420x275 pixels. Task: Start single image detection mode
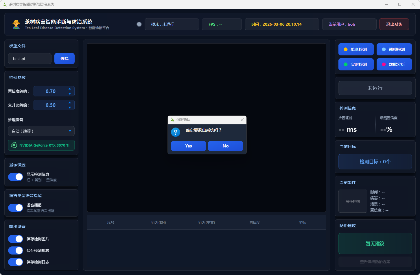click(x=356, y=49)
